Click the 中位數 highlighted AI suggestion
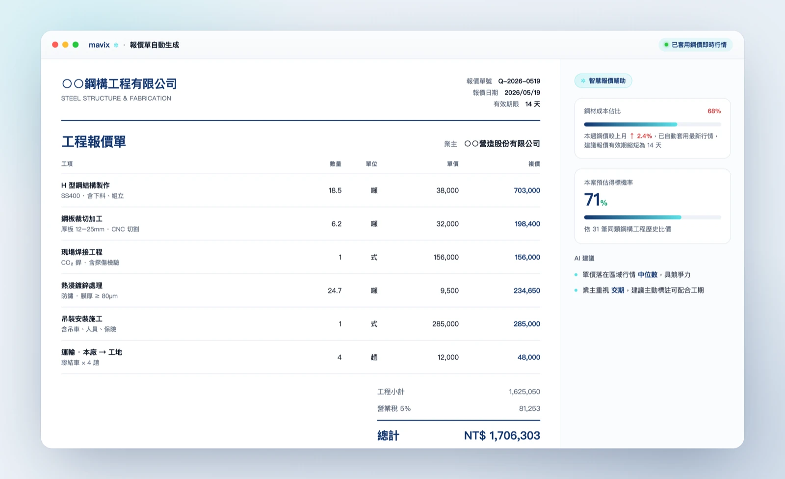 648,275
